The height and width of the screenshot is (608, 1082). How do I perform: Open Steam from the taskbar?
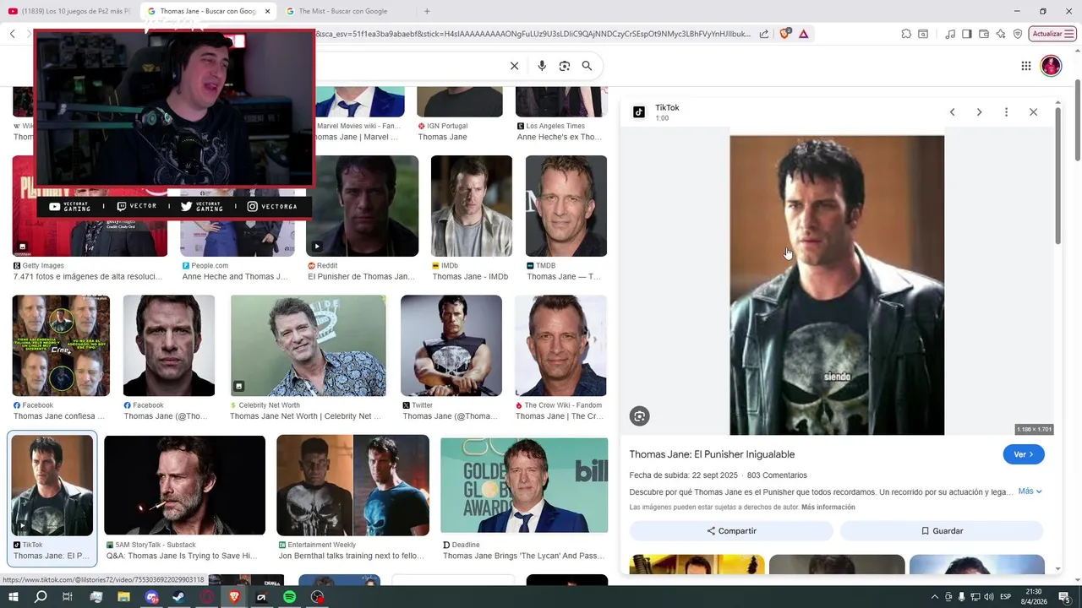pos(178,597)
